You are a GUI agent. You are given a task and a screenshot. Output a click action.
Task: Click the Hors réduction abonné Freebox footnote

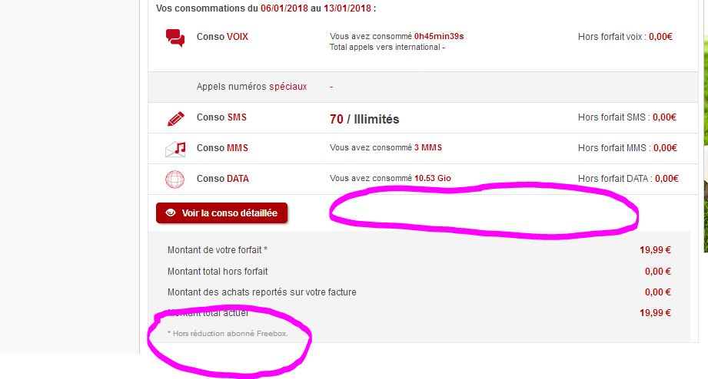coord(228,334)
